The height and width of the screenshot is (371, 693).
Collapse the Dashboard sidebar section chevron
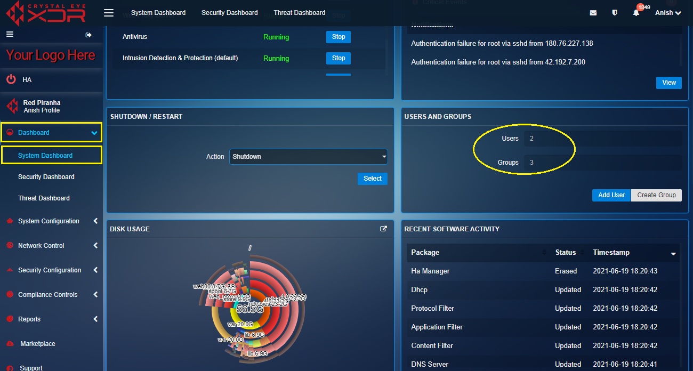94,133
